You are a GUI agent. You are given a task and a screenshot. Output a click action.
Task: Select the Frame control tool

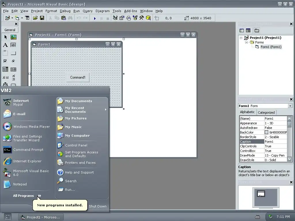coord(5,53)
